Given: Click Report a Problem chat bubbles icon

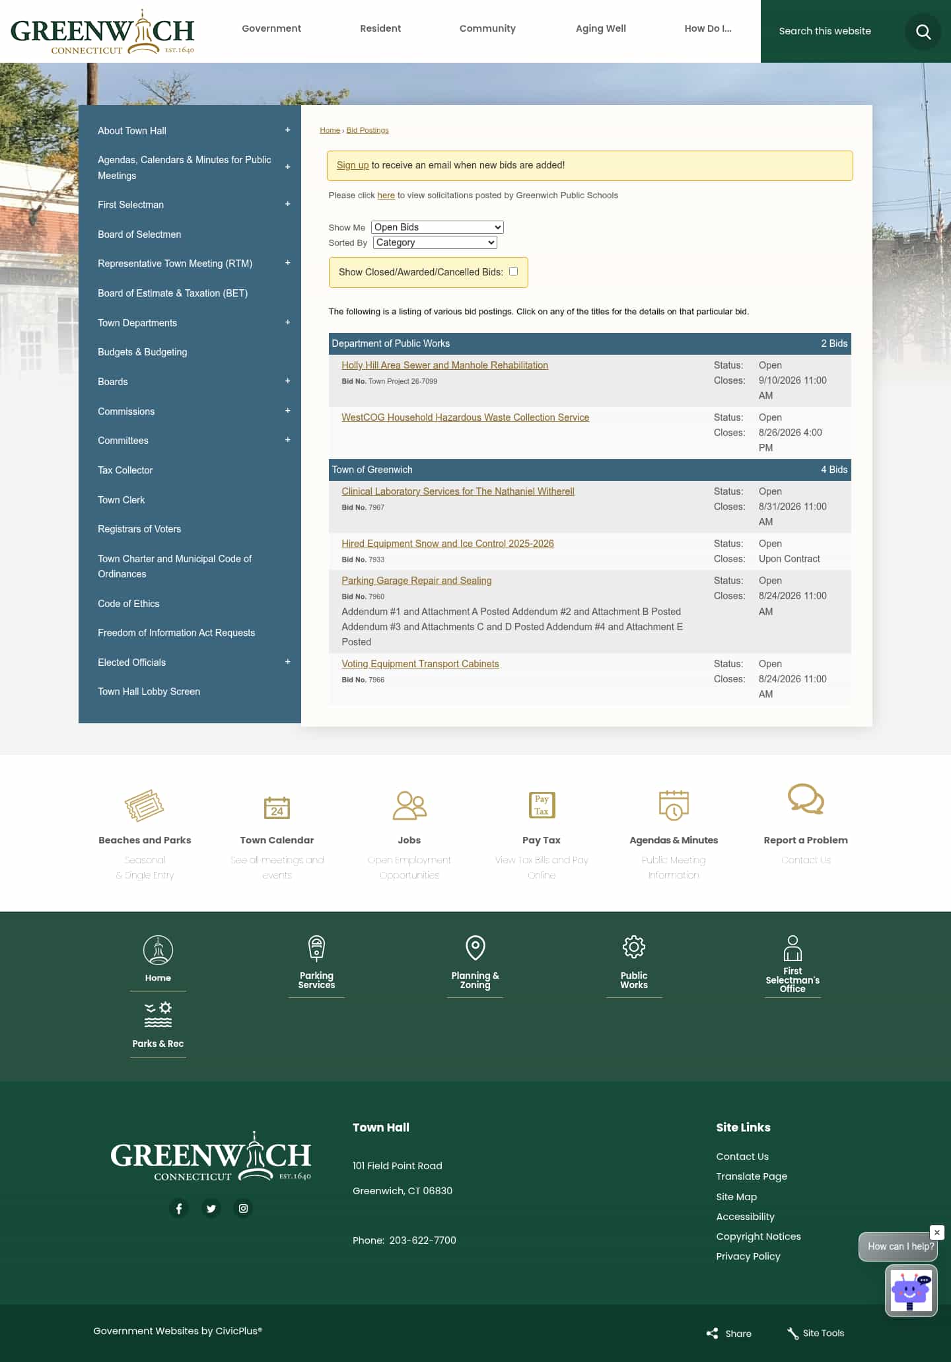Looking at the screenshot, I should pyautogui.click(x=806, y=799).
